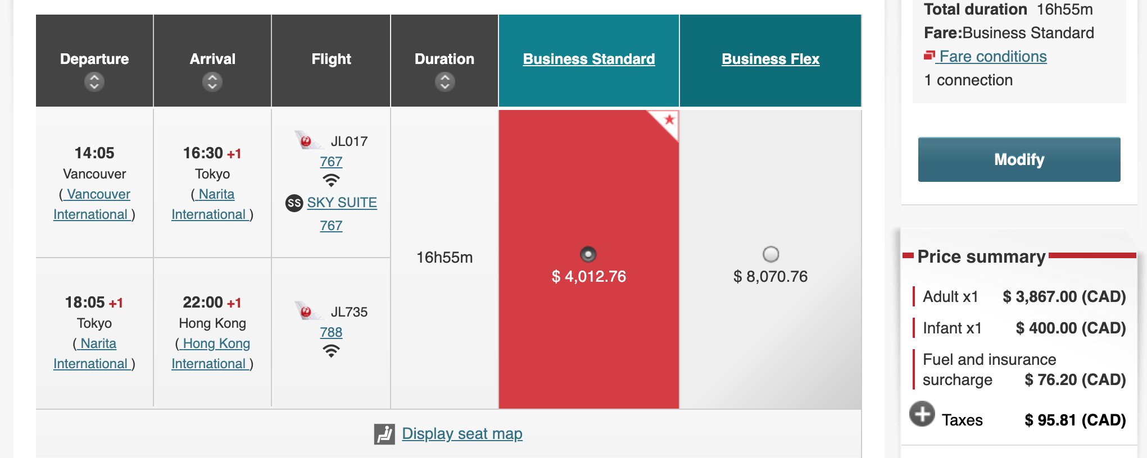Click the SKY SUITE SS badge icon
Viewport: 1147px width, 458px height.
(x=294, y=203)
